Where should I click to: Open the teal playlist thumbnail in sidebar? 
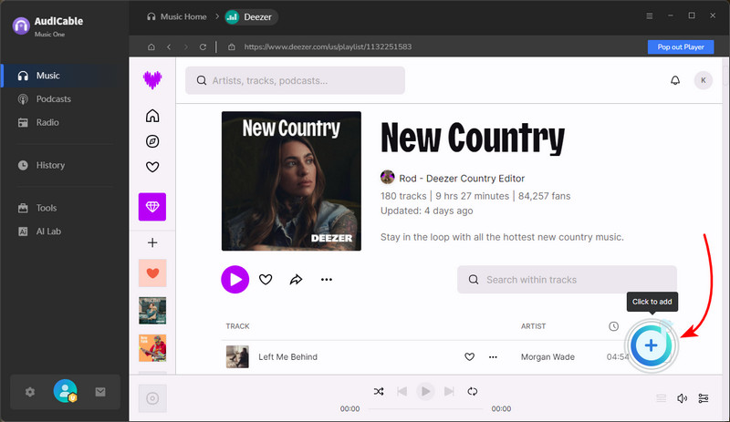point(152,311)
